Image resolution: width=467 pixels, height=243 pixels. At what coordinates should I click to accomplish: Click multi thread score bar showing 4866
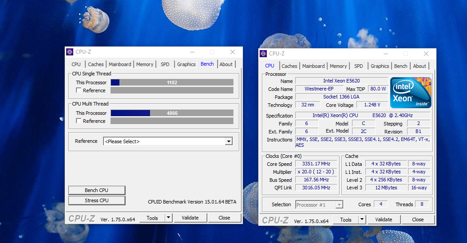tap(172, 113)
